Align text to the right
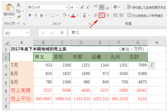 click(x=107, y=15)
